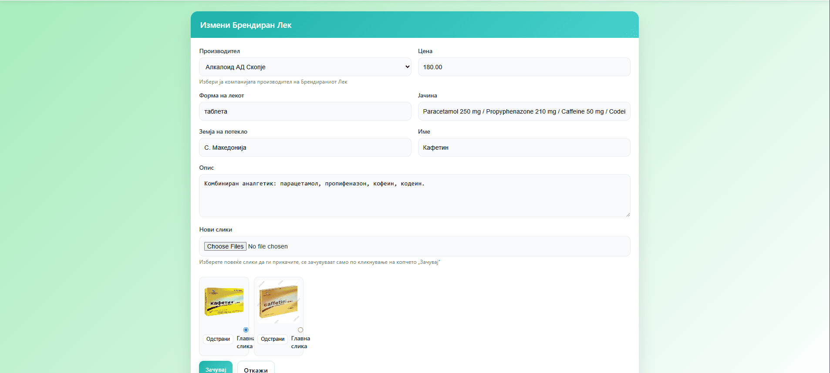Screen dimensions: 830x373
Task: Click Главна слика label of the gold image
Action: tap(300, 343)
